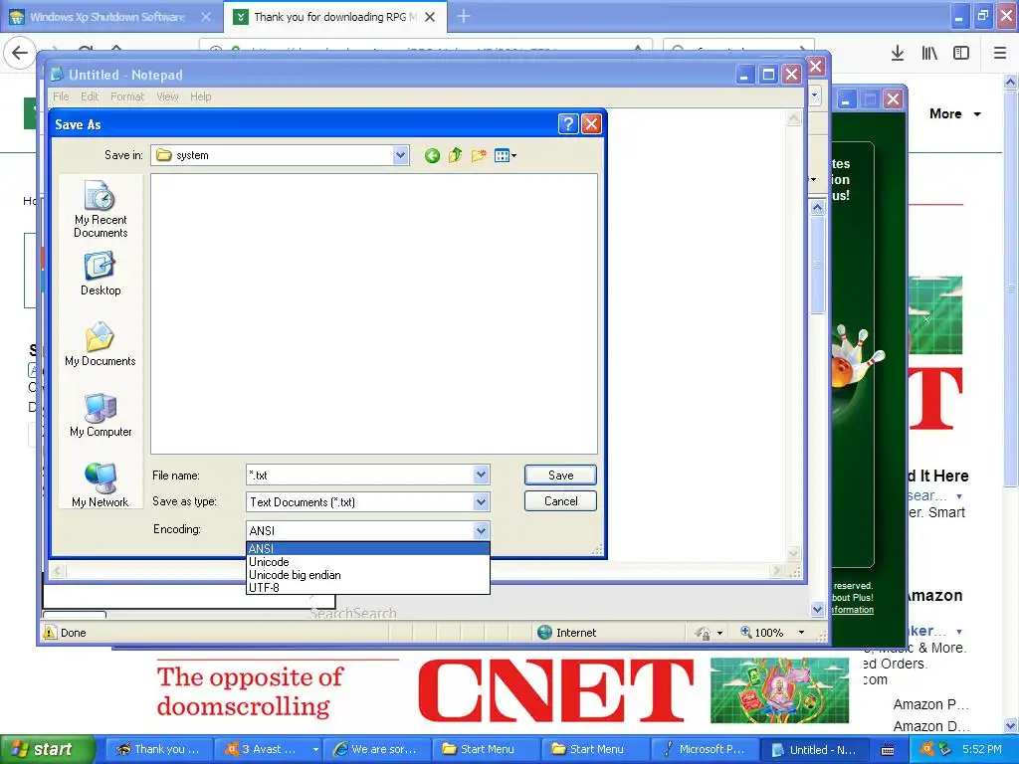
Task: Collapse the Encoding dropdown arrow
Action: [x=481, y=531]
